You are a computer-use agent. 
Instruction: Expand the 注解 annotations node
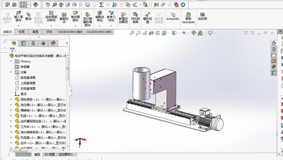click(x=11, y=72)
